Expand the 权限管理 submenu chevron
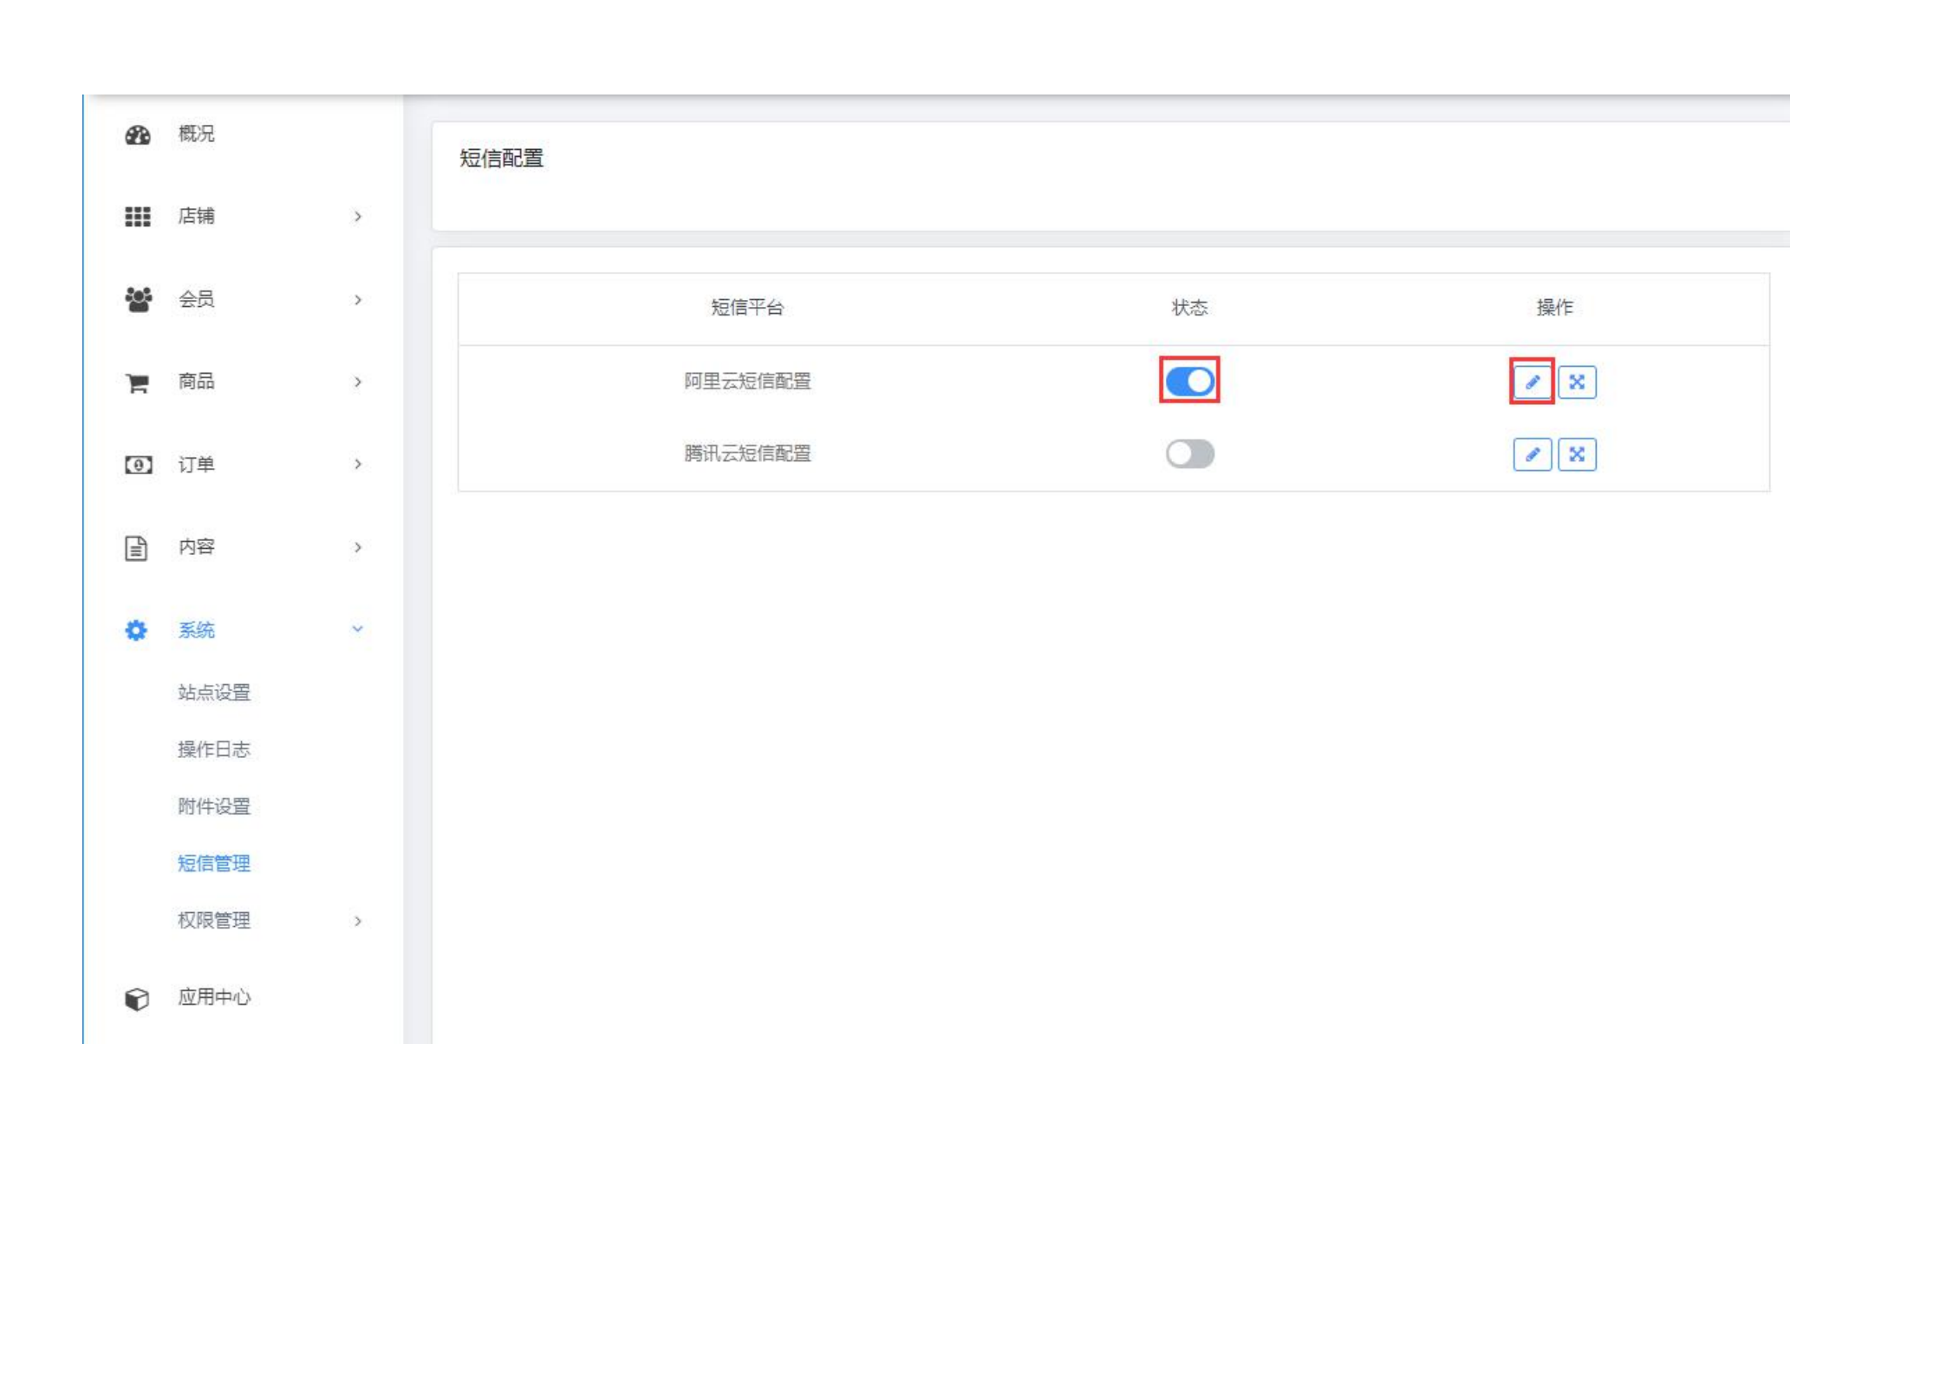Screen dimensions: 1946x1376 358,922
